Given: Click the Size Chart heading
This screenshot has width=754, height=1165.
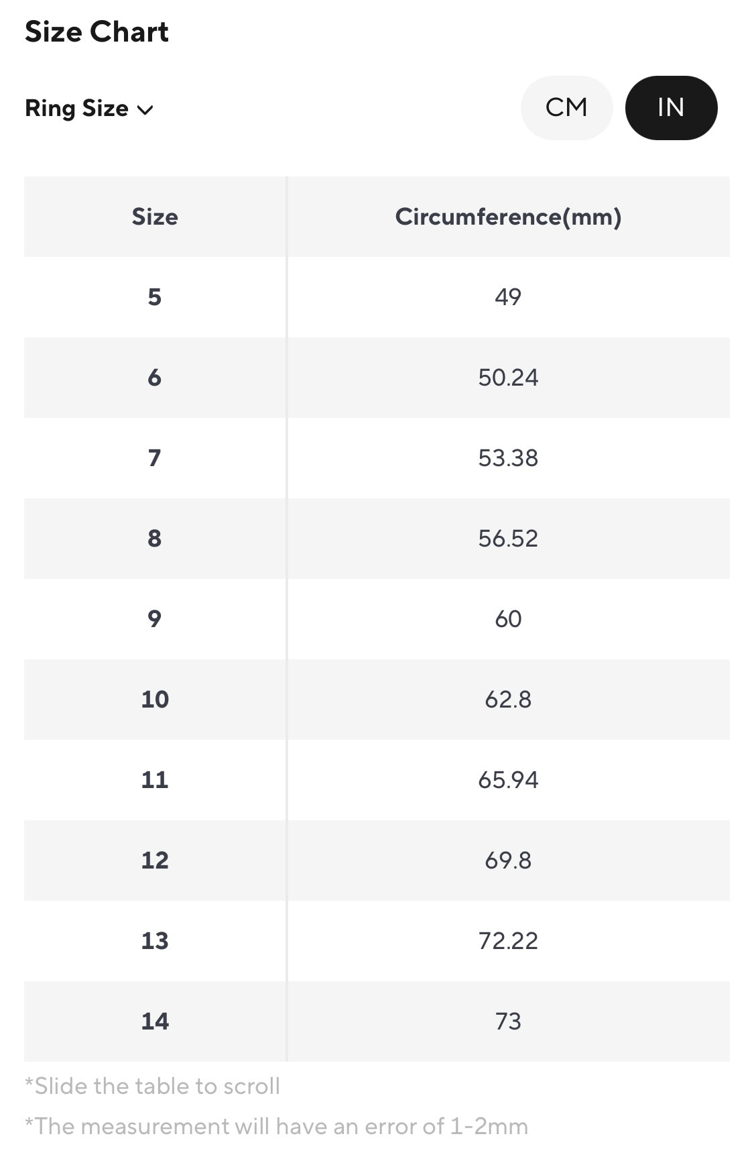Looking at the screenshot, I should pyautogui.click(x=97, y=32).
